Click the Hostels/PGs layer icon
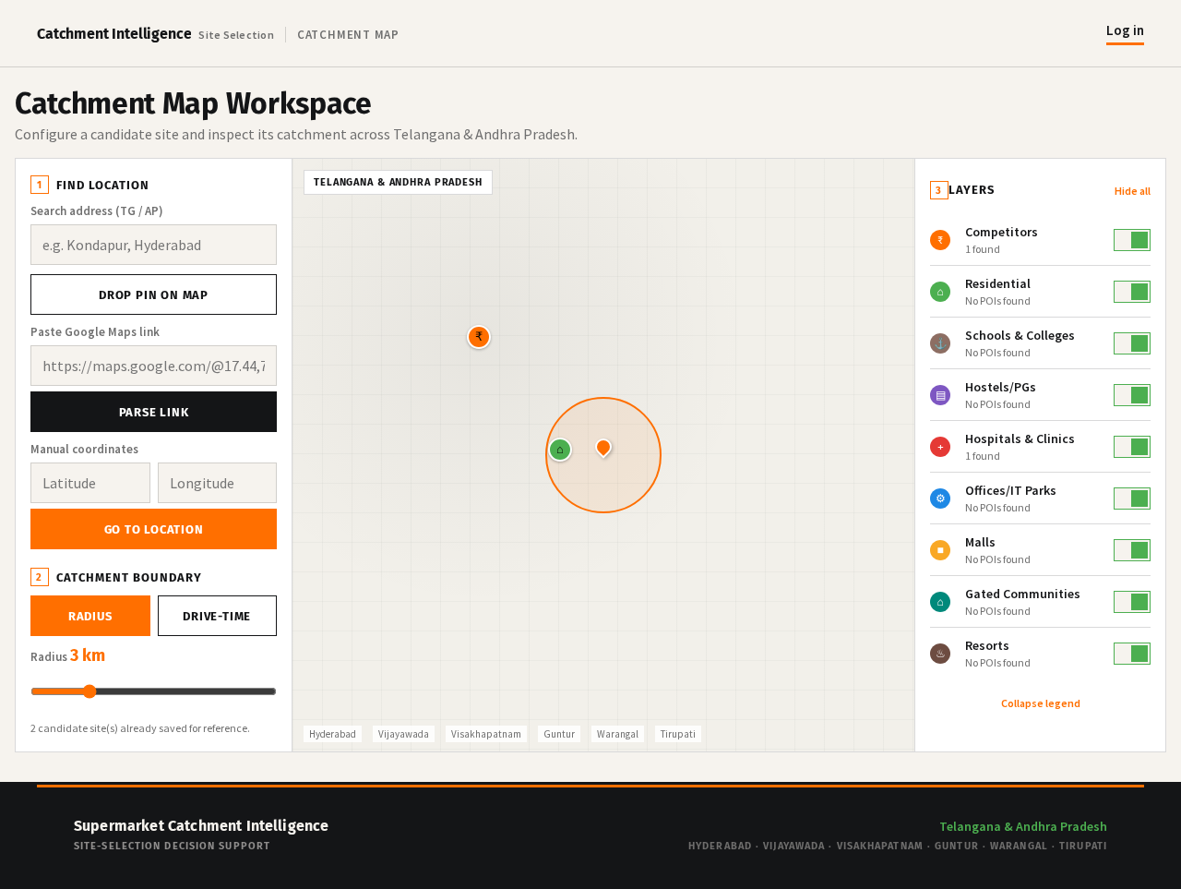 click(x=940, y=395)
